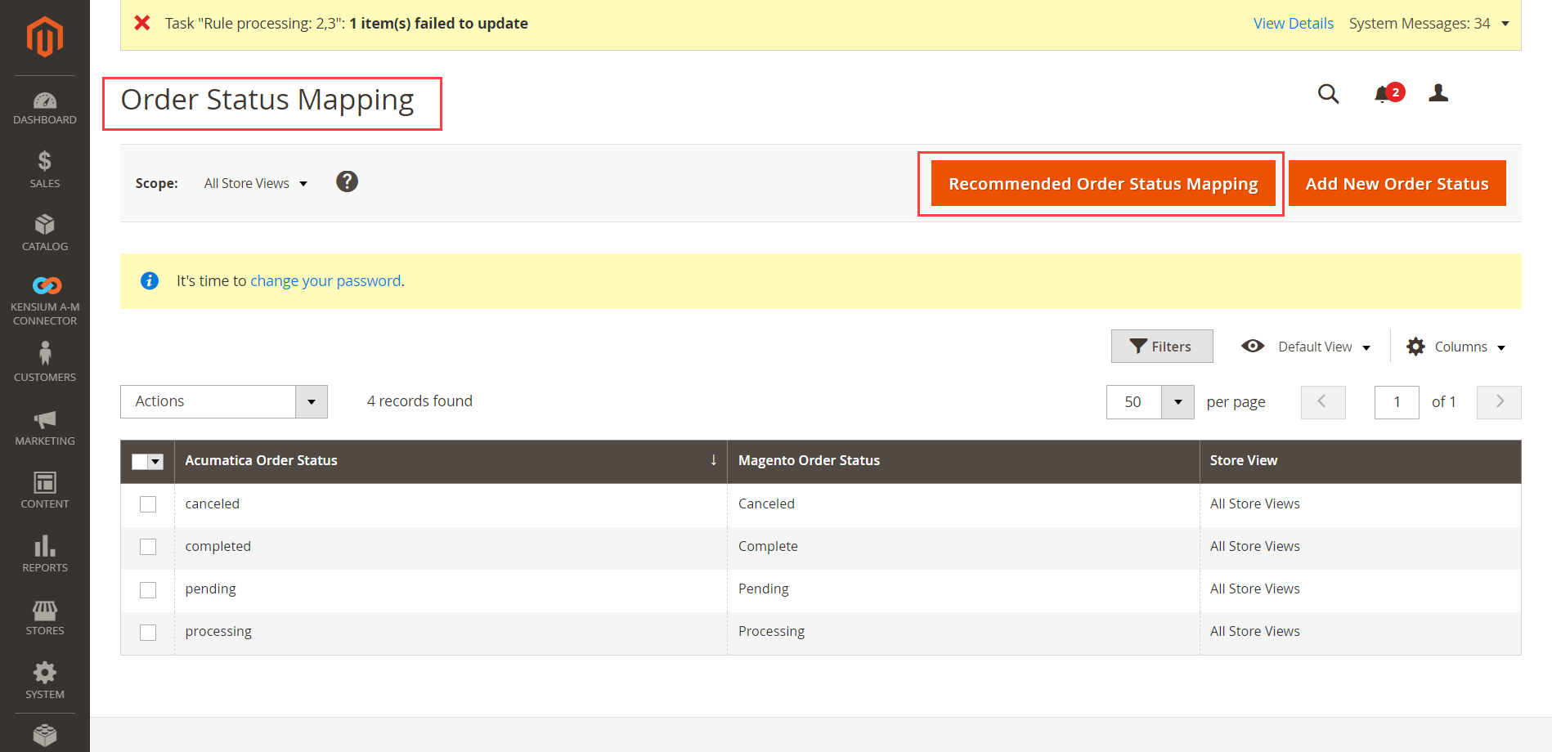This screenshot has height=752, width=1552.
Task: Expand the Columns dropdown
Action: click(x=1456, y=347)
